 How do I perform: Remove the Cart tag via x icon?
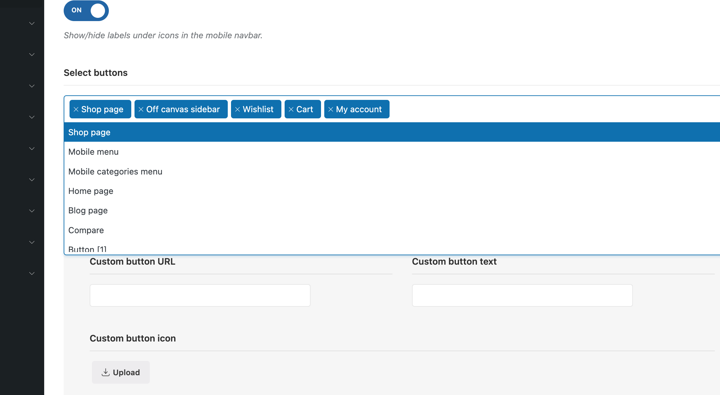(x=291, y=109)
